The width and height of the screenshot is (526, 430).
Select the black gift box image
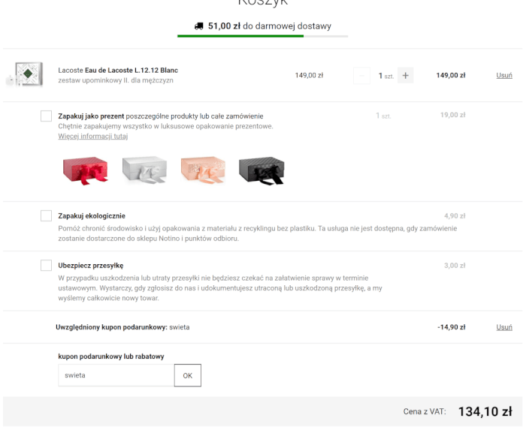[x=261, y=170]
